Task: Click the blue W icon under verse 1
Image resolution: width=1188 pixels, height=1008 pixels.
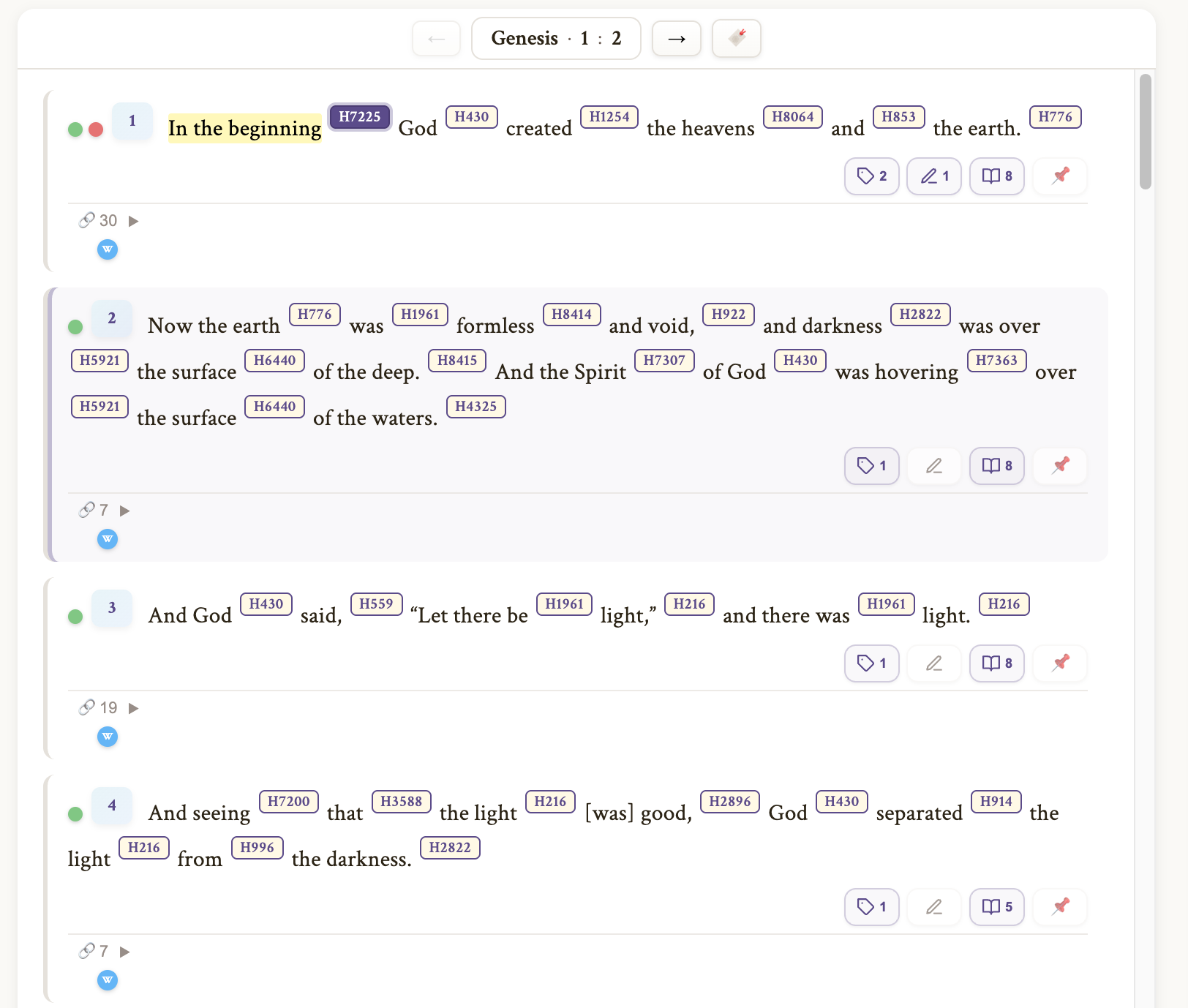Action: point(108,250)
